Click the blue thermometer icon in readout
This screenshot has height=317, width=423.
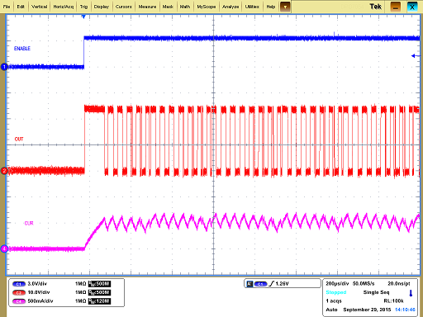point(411,293)
